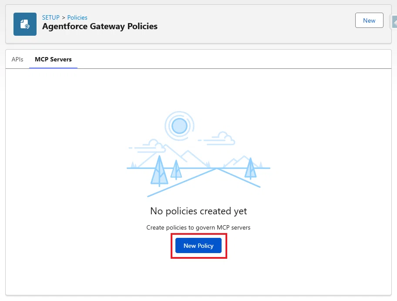Switch to the APIs tab

click(x=17, y=59)
